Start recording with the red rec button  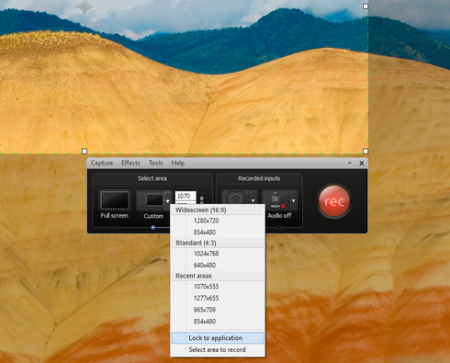(x=334, y=201)
